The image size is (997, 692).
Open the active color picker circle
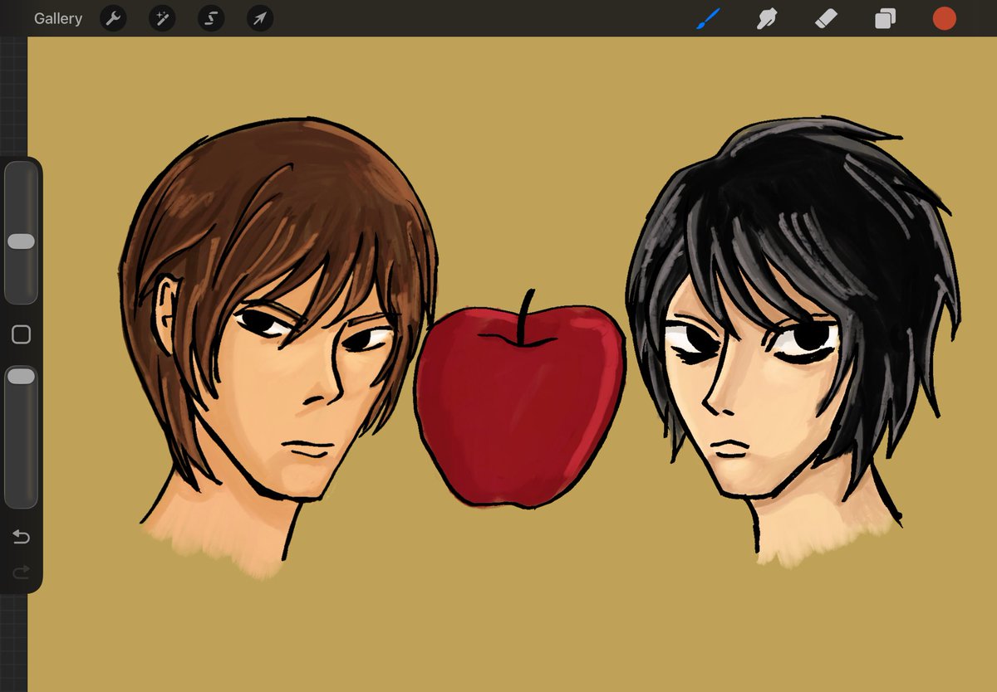coord(944,18)
